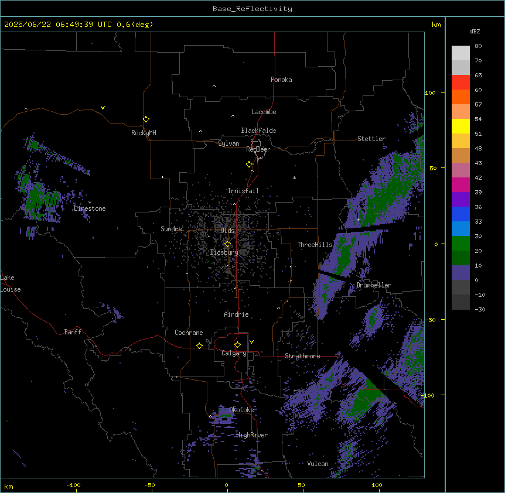The height and width of the screenshot is (493, 505).
Task: Pick the purple 36-39 dBZ swatch
Action: point(460,200)
